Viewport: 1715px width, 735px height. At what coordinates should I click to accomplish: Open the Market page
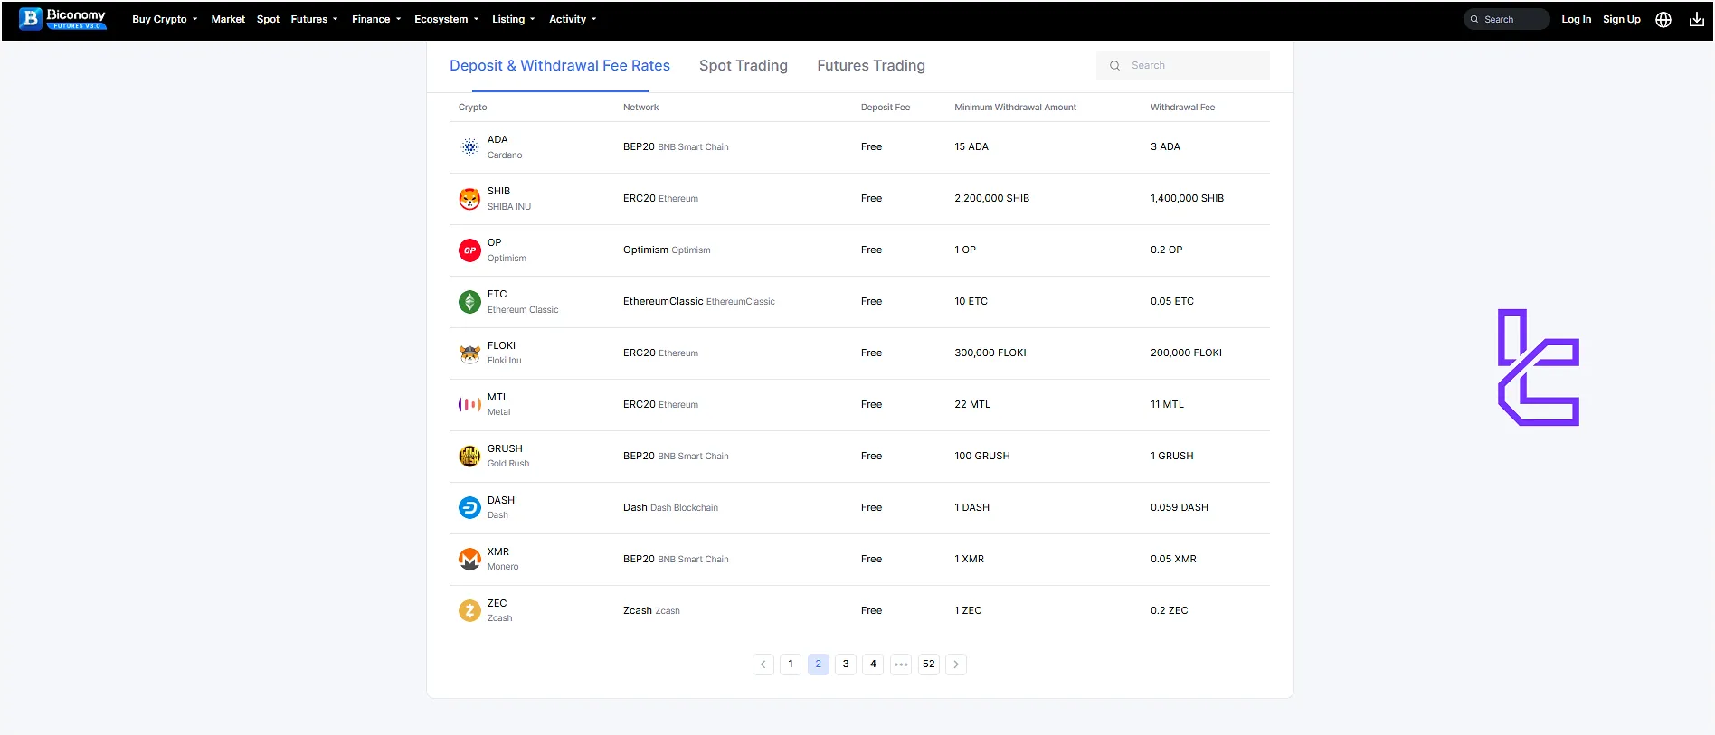pos(228,20)
